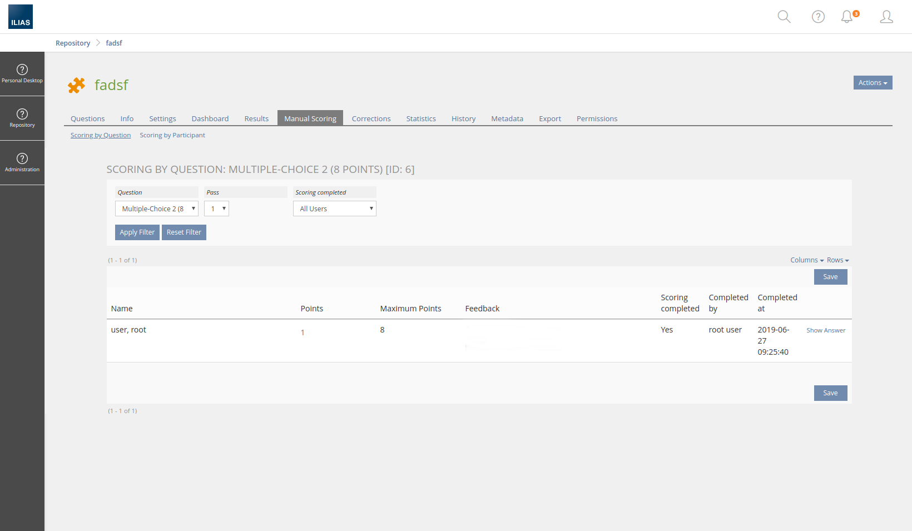Open Repository in left sidebar

point(22,118)
